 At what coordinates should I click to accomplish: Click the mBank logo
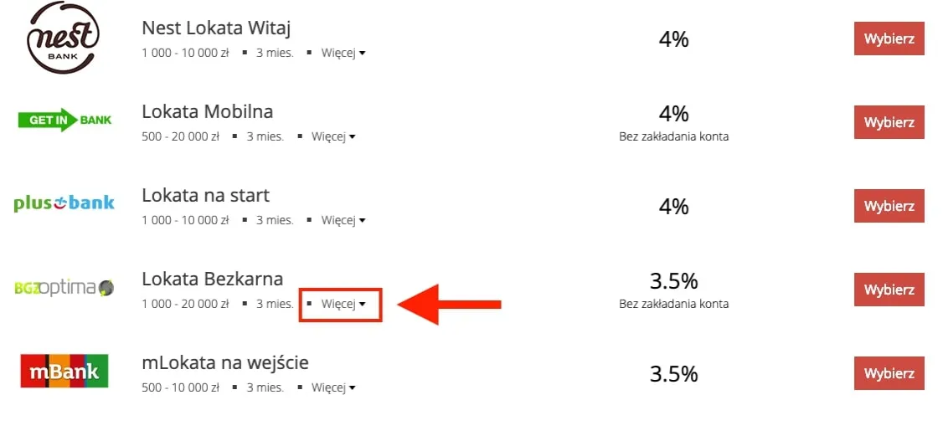tap(64, 372)
